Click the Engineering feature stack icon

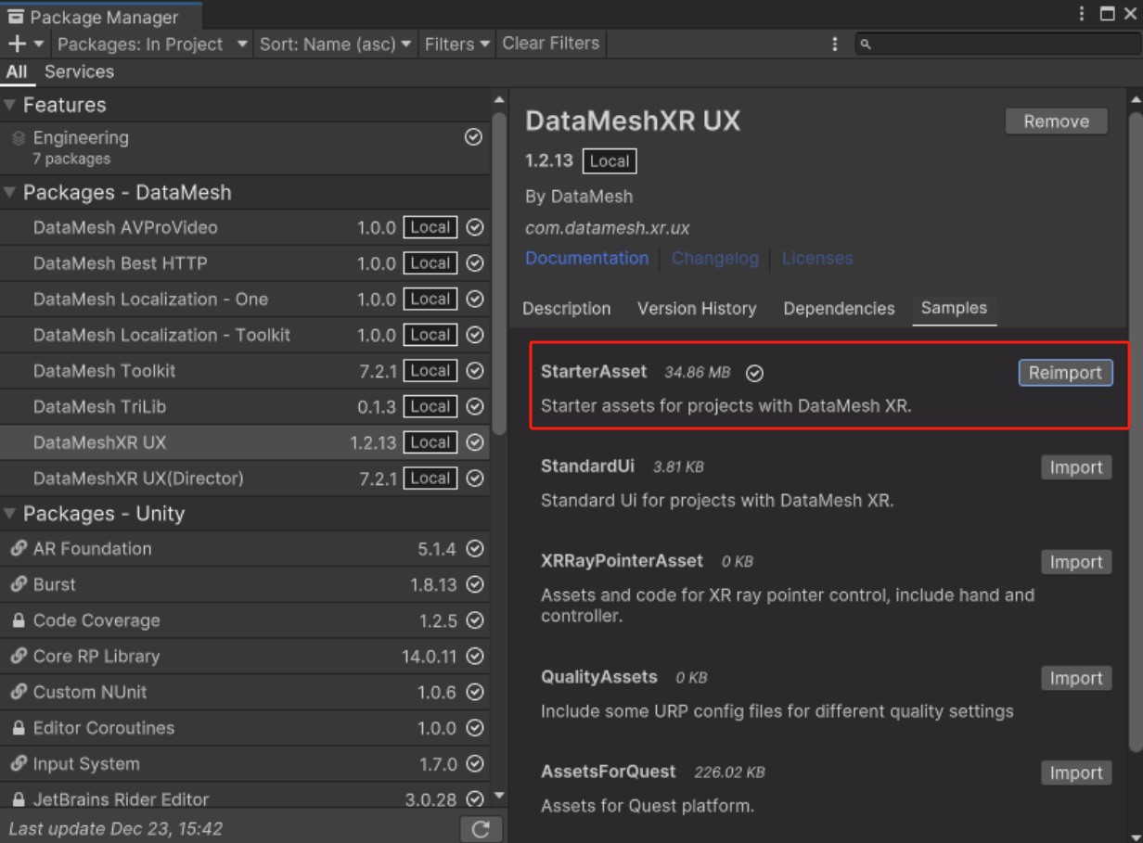(19, 138)
